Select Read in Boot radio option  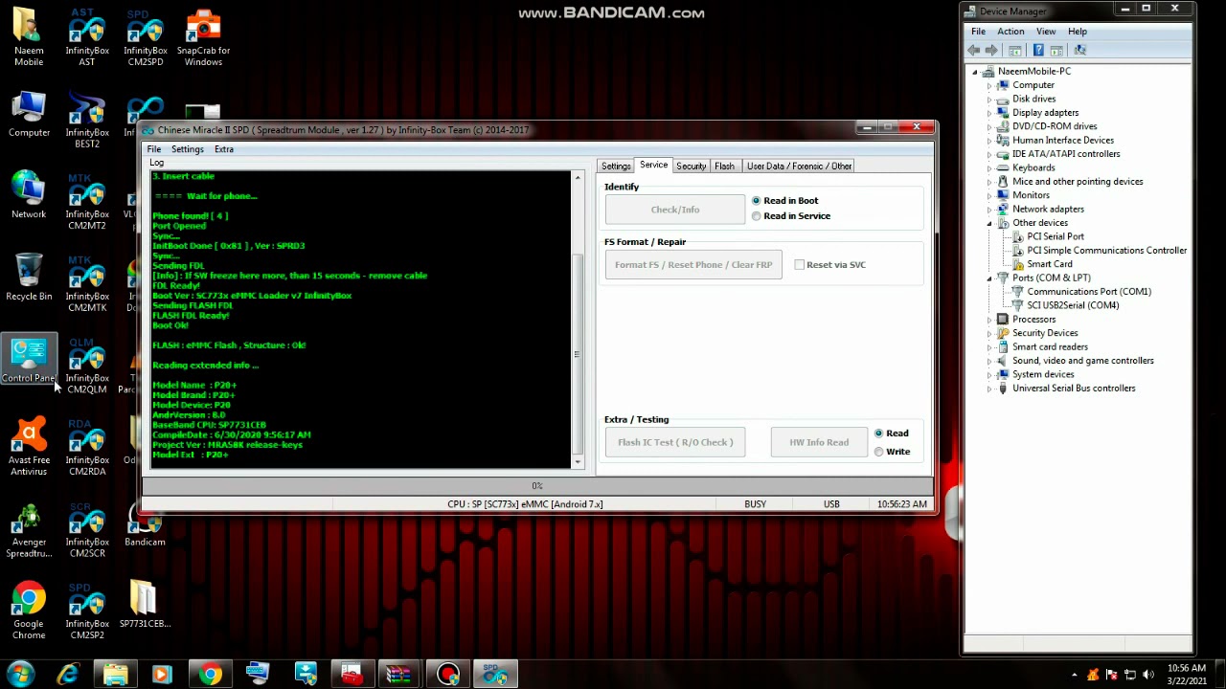coord(757,201)
